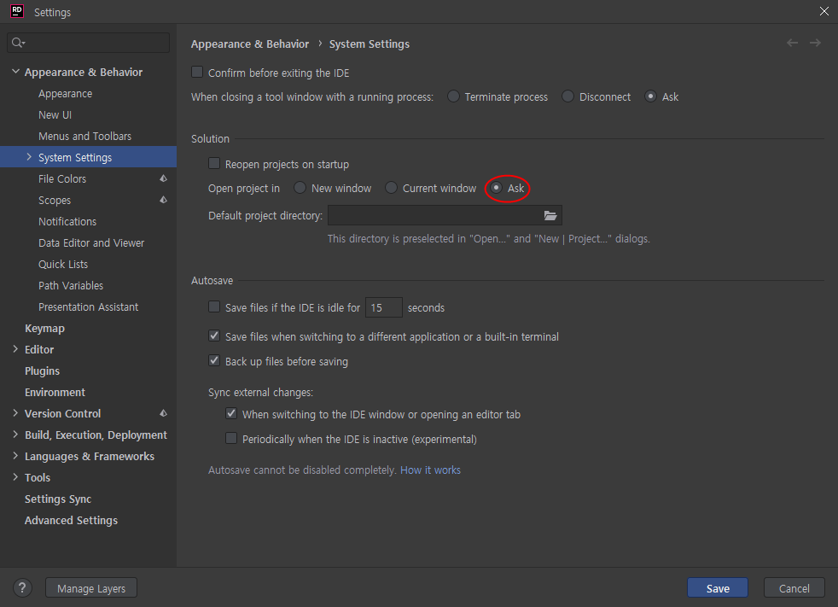Screen dimensions: 838x607
Task: Uncheck Save files when switching applications
Action: (214, 336)
